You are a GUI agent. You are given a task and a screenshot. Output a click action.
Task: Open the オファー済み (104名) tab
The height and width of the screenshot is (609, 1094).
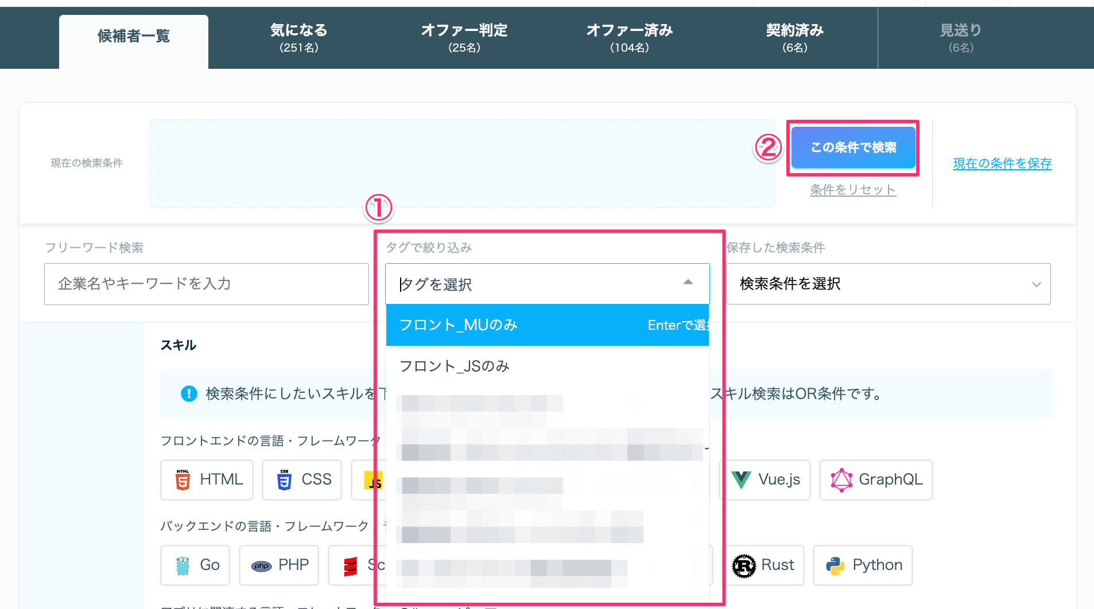pyautogui.click(x=630, y=38)
